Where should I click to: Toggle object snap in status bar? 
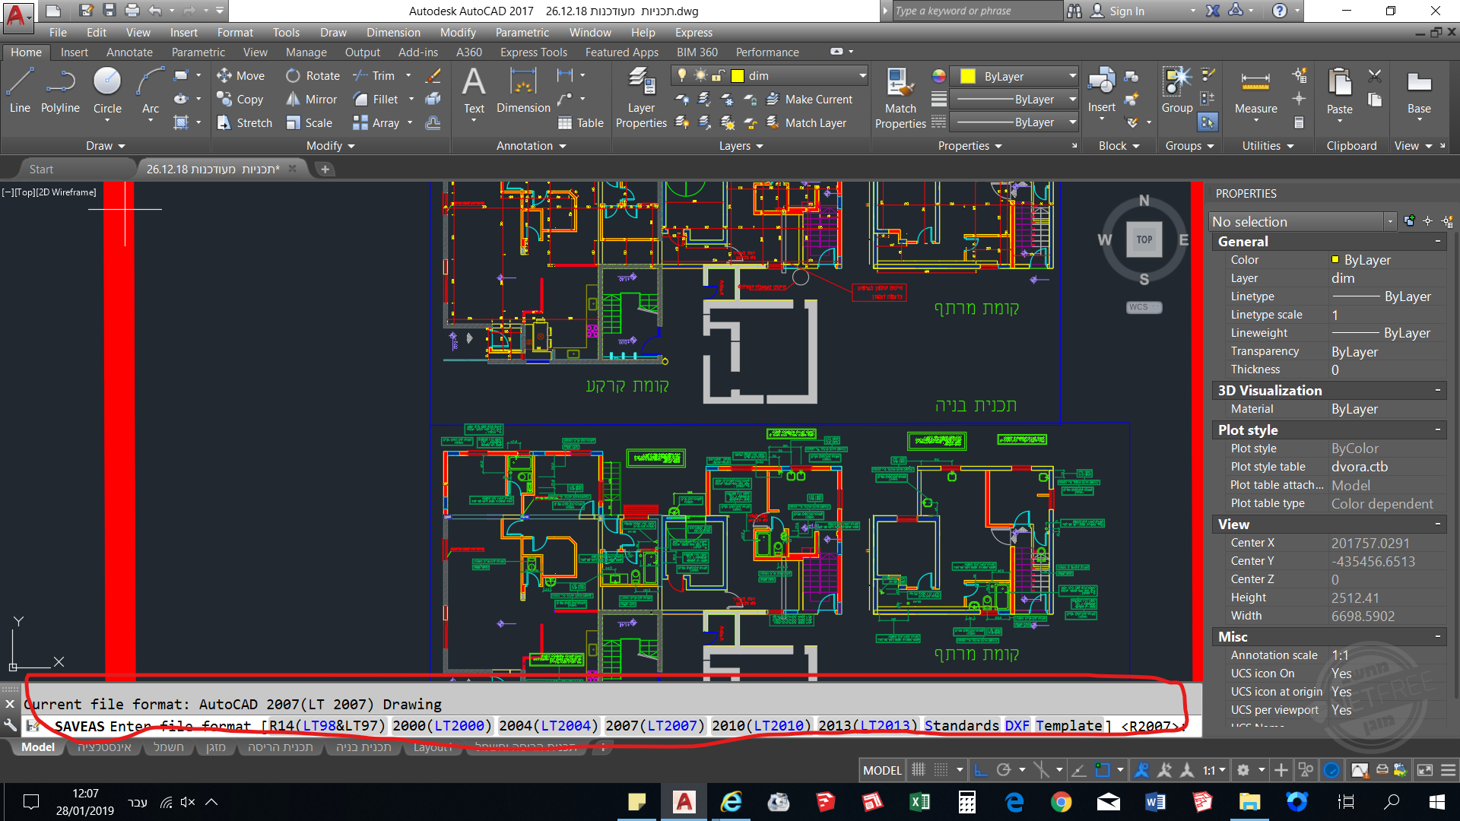[1102, 770]
